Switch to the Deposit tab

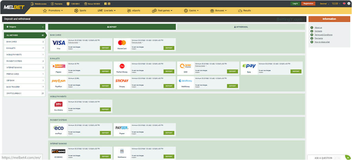[112, 27]
